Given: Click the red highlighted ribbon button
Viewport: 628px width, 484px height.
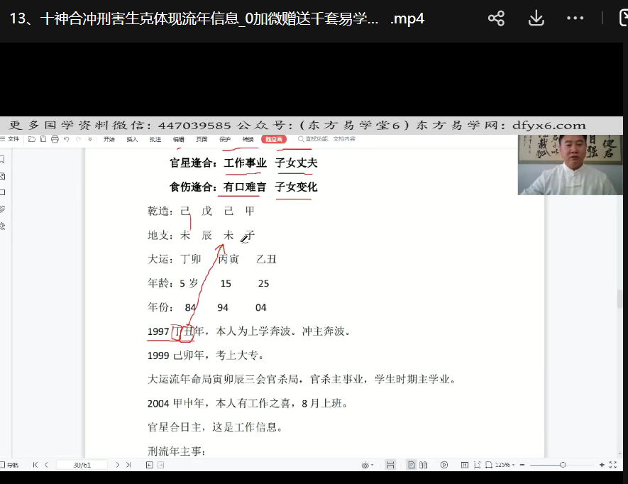Looking at the screenshot, I should coord(272,140).
